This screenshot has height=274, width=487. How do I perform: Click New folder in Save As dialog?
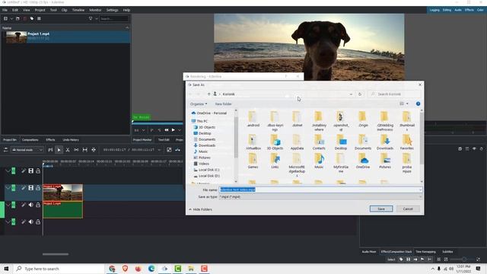click(223, 104)
